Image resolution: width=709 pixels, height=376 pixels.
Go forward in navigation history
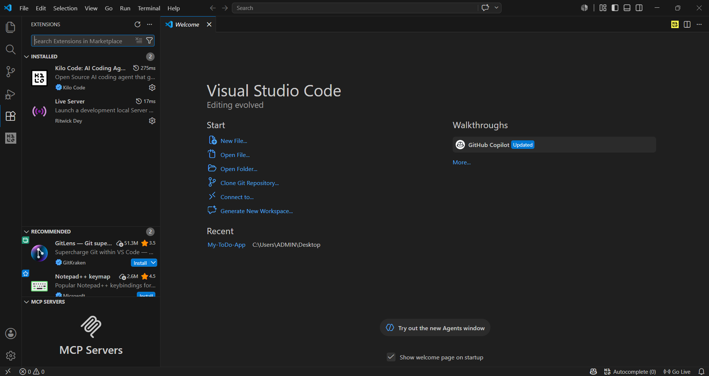point(225,8)
